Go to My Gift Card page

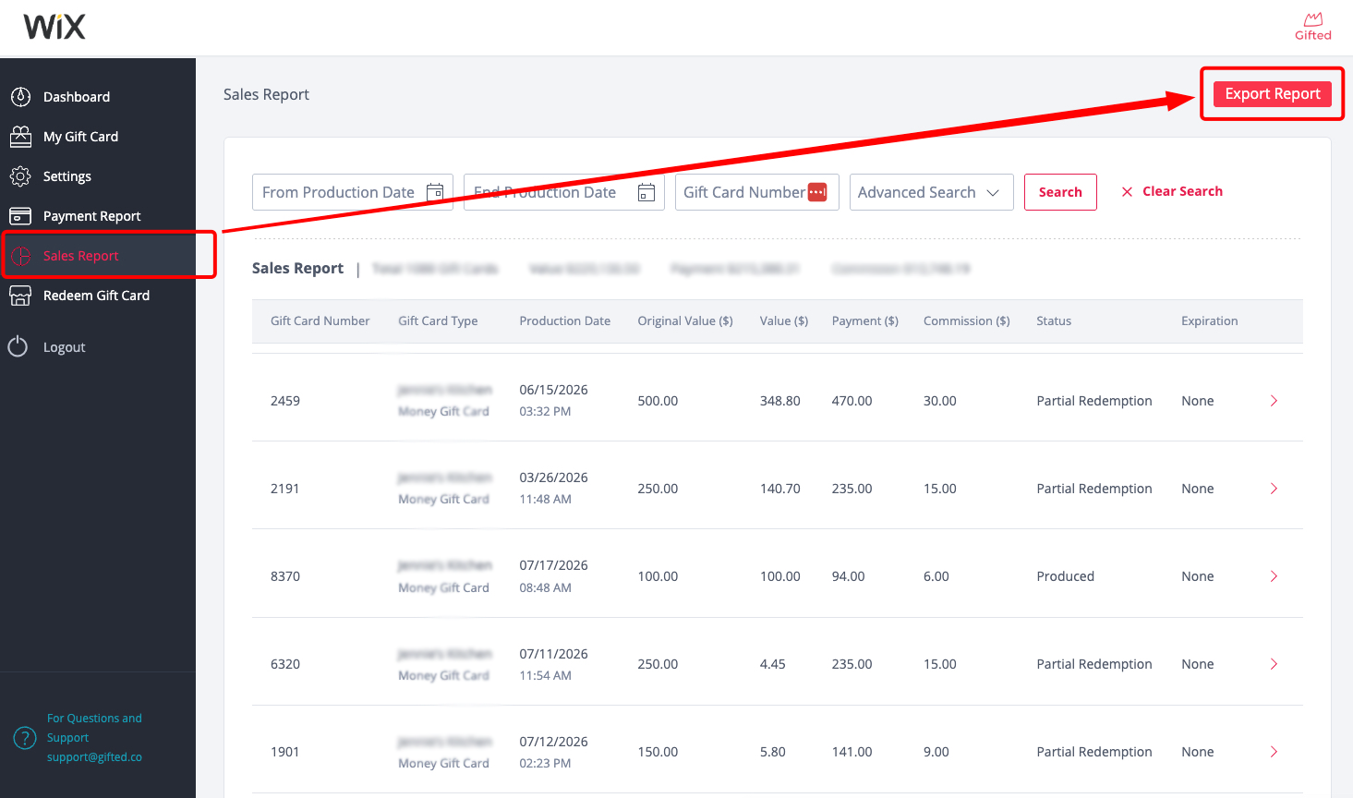81,137
